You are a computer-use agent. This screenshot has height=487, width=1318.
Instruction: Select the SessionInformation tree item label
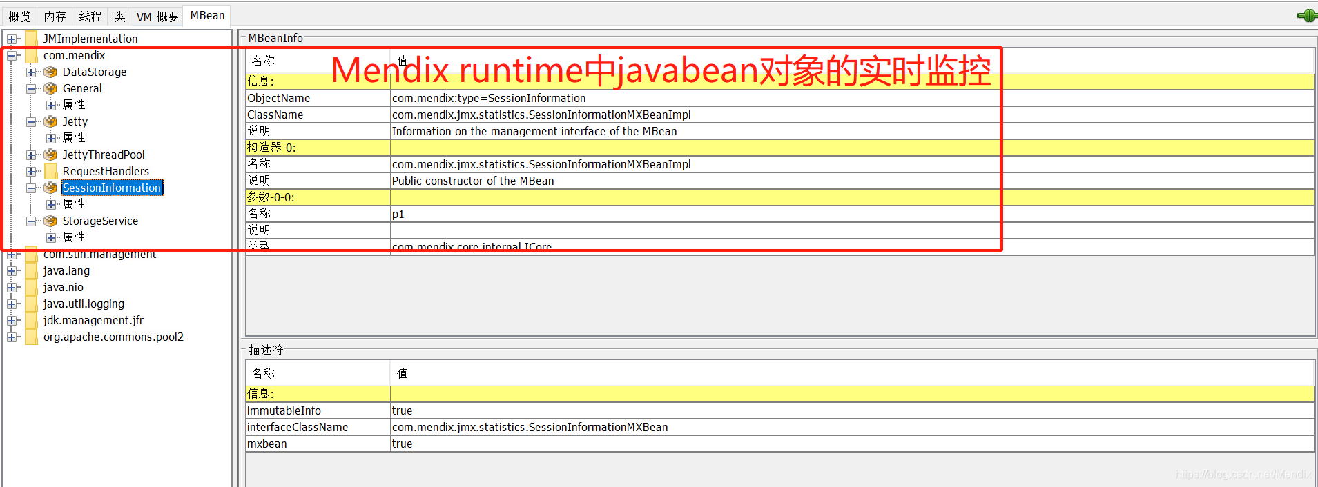click(x=112, y=188)
